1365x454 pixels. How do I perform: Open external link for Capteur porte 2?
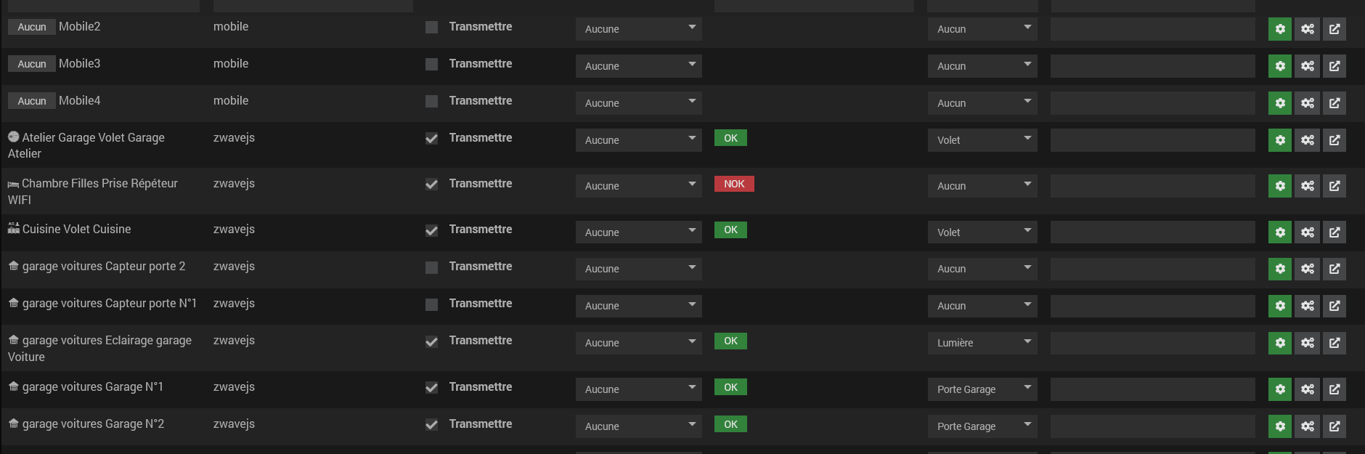1334,269
